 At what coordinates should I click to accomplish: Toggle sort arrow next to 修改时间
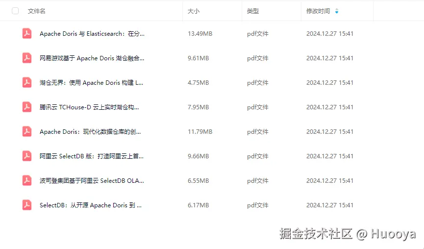coord(337,11)
